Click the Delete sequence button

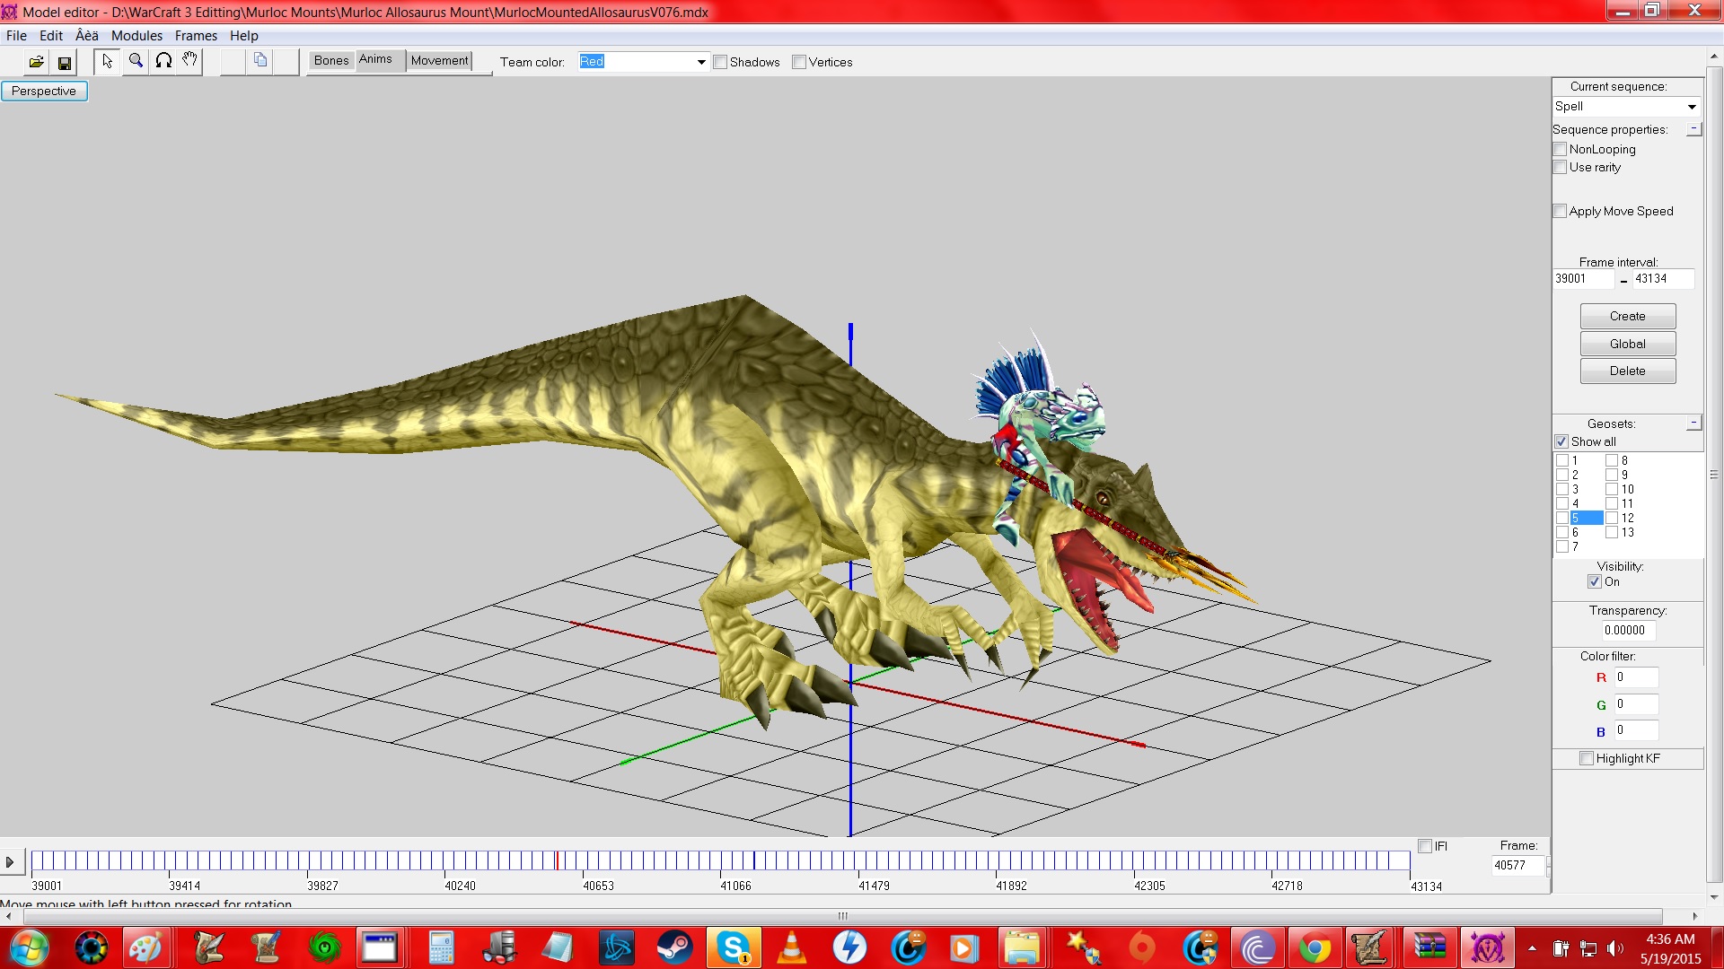point(1628,371)
